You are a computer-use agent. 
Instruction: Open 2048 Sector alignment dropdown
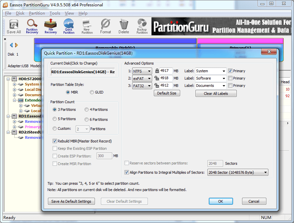coord(238,172)
